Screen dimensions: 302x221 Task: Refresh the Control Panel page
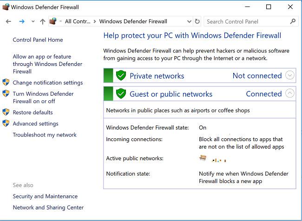coord(197,21)
